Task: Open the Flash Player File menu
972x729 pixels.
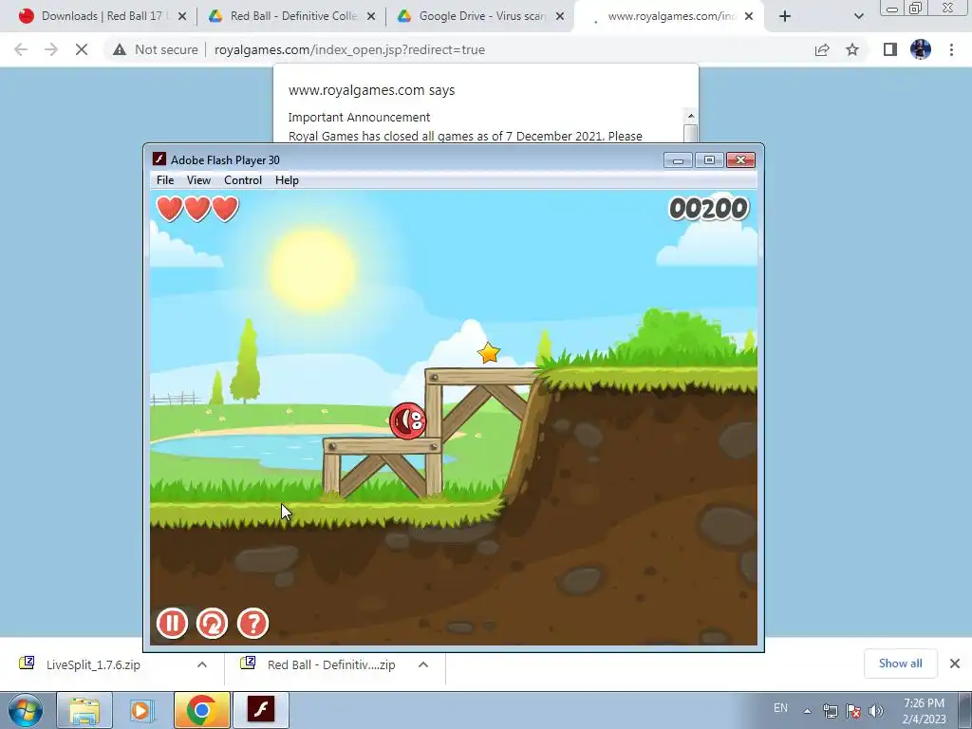Action: [x=165, y=179]
